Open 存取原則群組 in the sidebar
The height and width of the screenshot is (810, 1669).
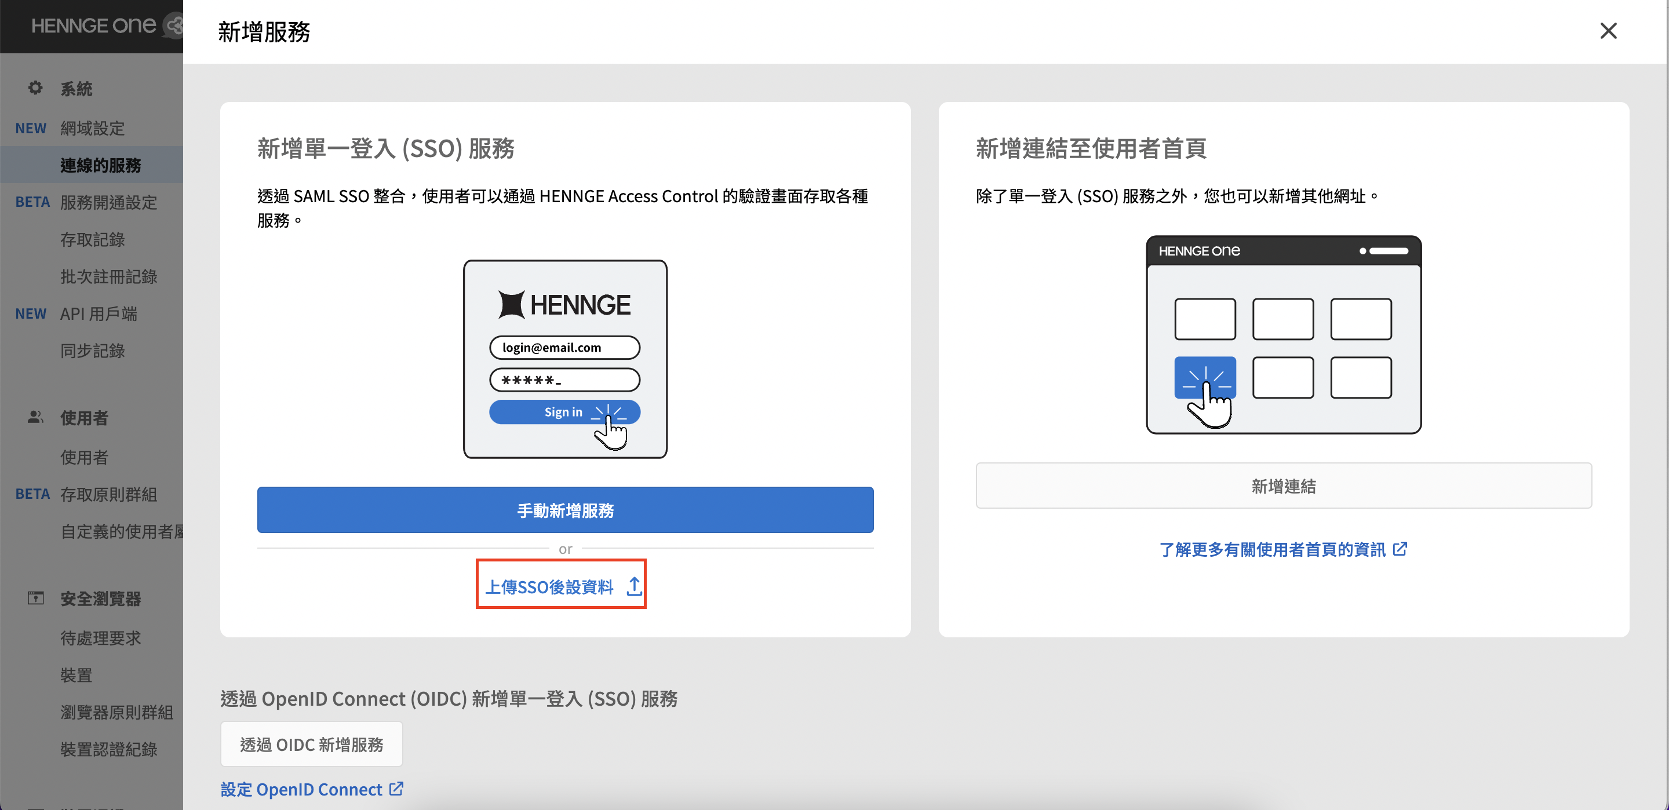tap(109, 494)
